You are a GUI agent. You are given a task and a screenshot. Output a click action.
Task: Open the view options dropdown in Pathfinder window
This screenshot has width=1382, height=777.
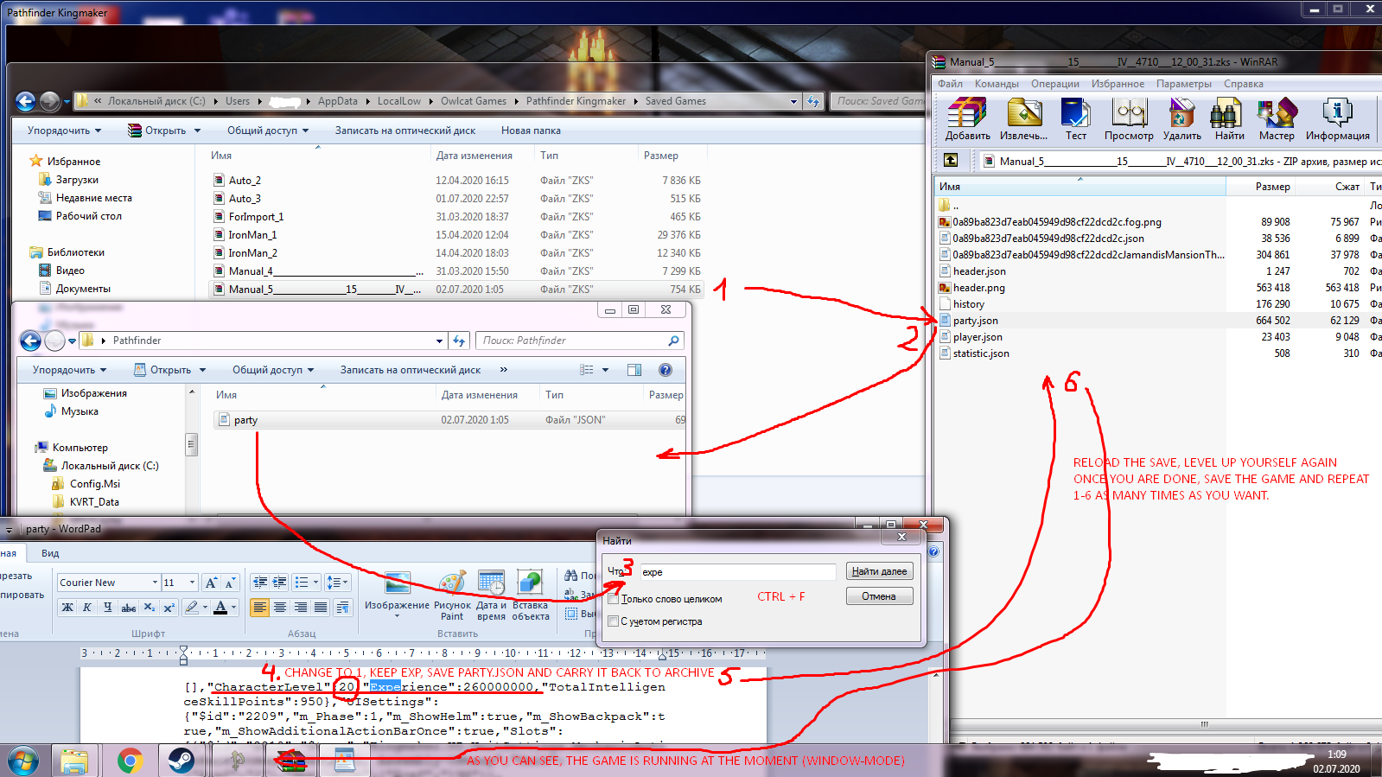pyautogui.click(x=606, y=370)
